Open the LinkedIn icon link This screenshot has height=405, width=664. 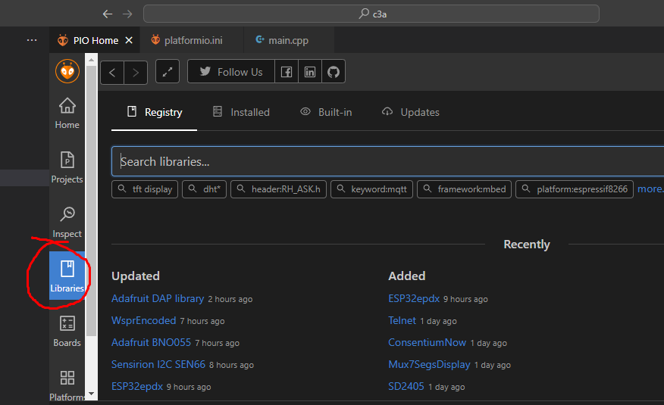click(309, 72)
